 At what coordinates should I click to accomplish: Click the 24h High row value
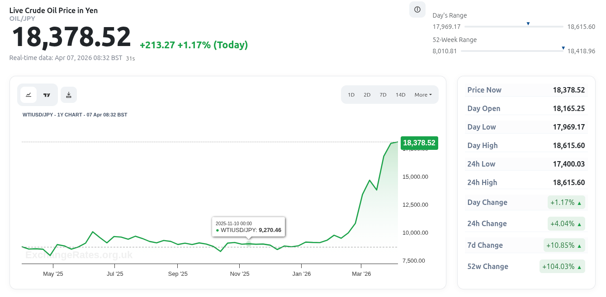click(x=569, y=182)
